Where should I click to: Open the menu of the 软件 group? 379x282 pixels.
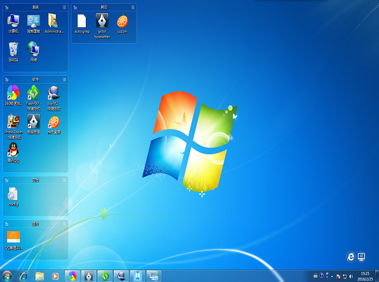[x=64, y=79]
